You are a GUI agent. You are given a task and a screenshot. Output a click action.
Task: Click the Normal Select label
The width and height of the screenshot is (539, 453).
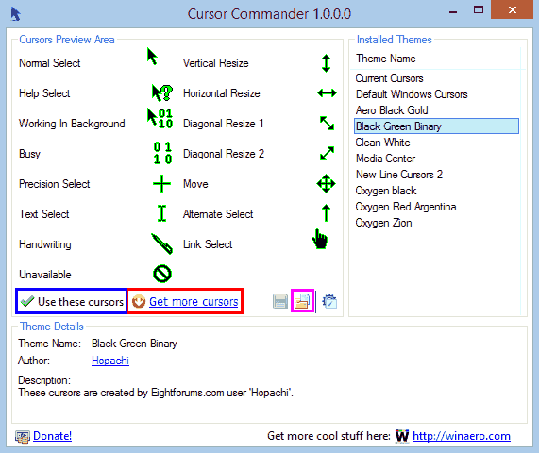49,63
